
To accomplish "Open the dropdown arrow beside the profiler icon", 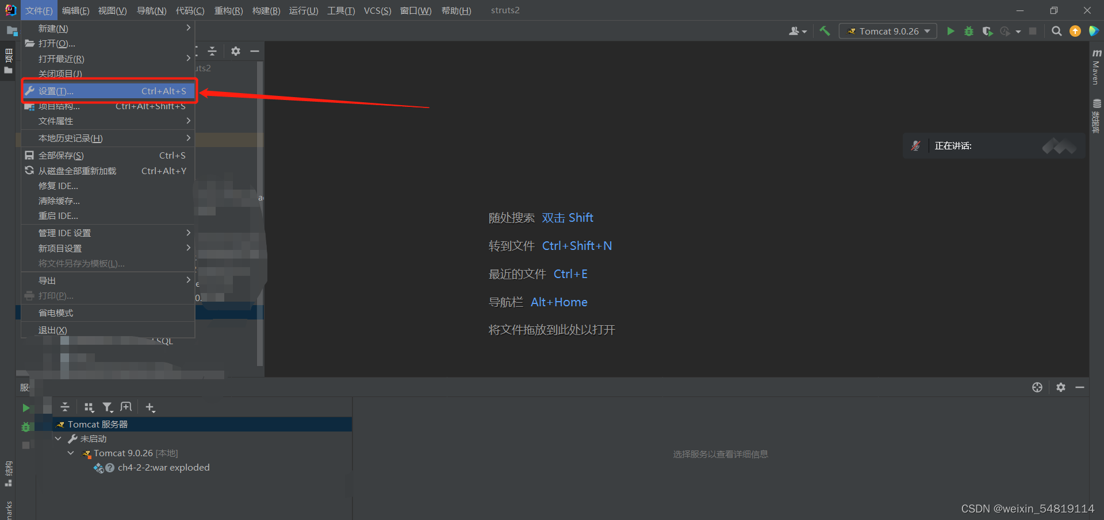I will tap(1018, 32).
